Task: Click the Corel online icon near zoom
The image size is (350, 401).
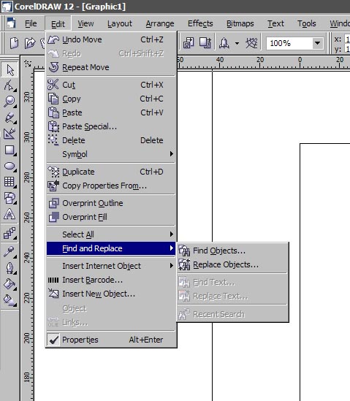Action: coord(251,42)
